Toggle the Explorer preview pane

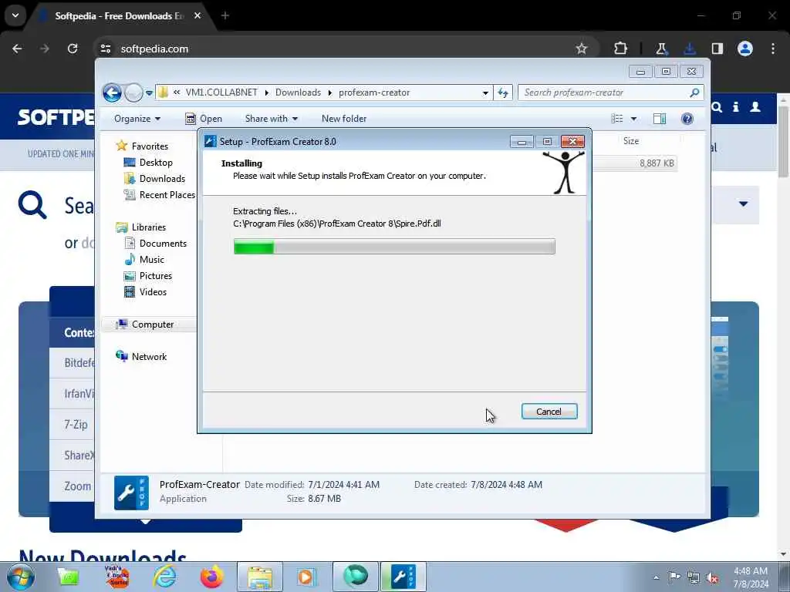(660, 119)
